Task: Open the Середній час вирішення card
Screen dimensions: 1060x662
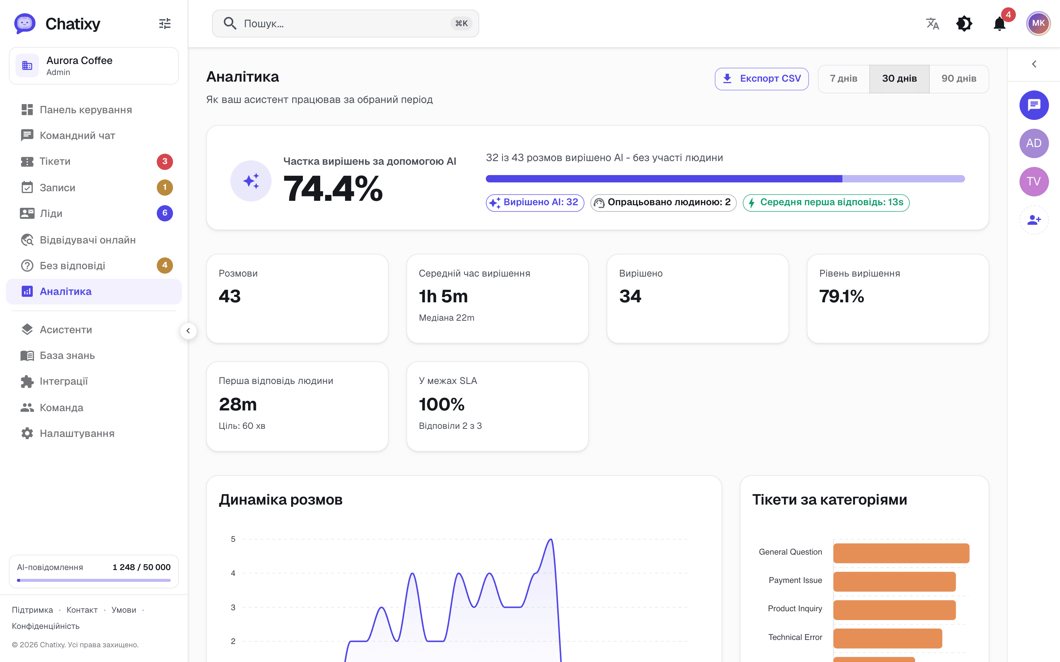Action: (498, 299)
